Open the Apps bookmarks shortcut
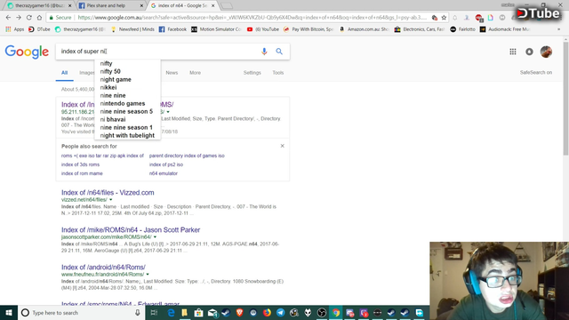 15,29
